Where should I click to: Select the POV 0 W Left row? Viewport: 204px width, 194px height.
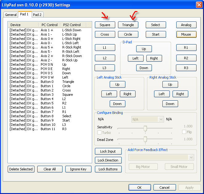[x=50, y=77]
